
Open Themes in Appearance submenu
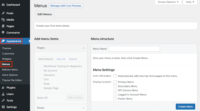pyautogui.click(x=6, y=48)
